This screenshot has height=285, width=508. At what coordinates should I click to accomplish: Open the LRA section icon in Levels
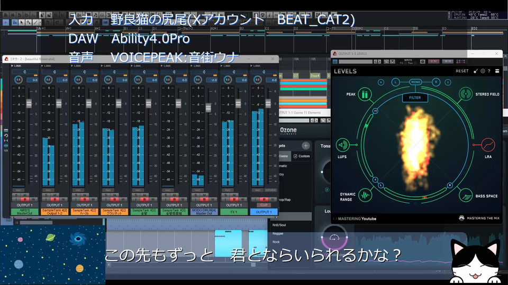click(x=488, y=145)
